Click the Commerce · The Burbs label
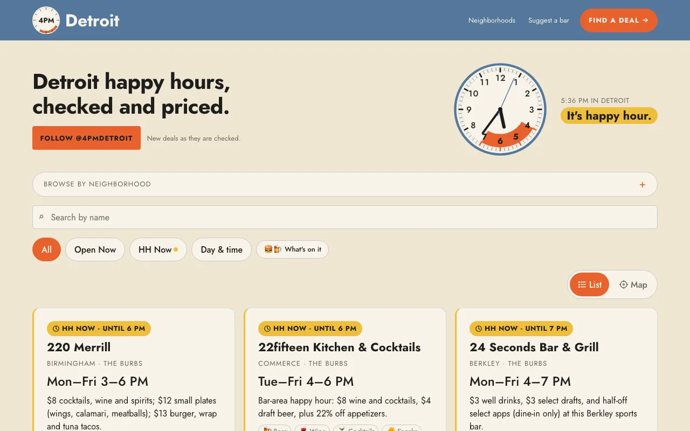Image resolution: width=690 pixels, height=431 pixels. point(303,364)
